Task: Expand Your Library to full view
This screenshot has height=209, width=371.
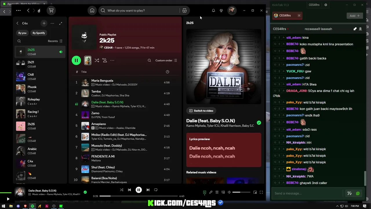Action: pos(61,23)
